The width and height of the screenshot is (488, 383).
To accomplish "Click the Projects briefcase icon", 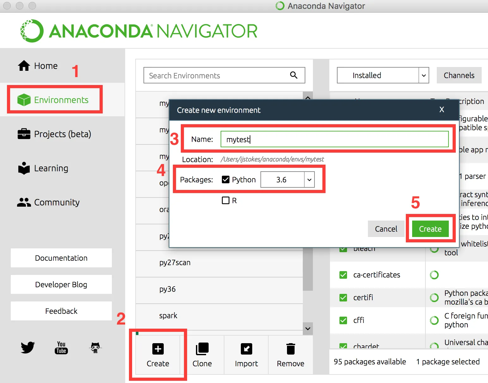I will point(24,134).
